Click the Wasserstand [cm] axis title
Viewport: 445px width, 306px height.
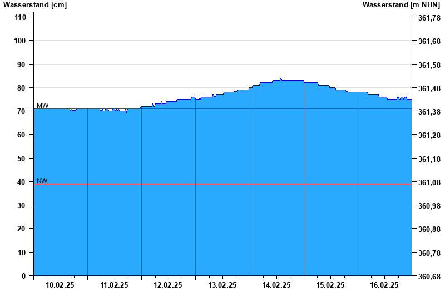click(35, 5)
